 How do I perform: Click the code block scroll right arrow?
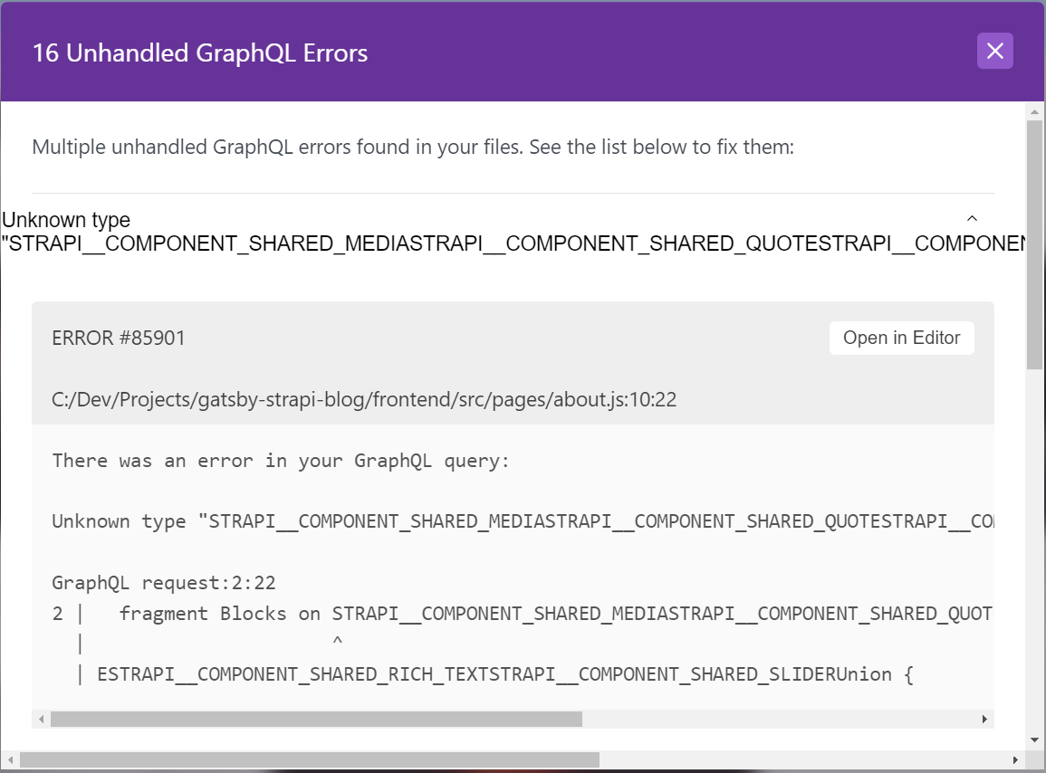tap(984, 719)
